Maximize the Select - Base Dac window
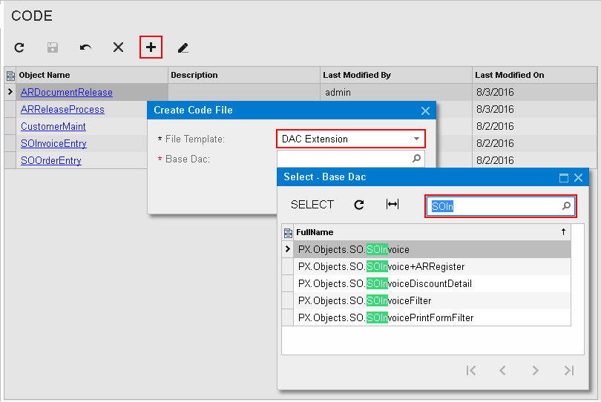This screenshot has width=601, height=402. (x=564, y=178)
